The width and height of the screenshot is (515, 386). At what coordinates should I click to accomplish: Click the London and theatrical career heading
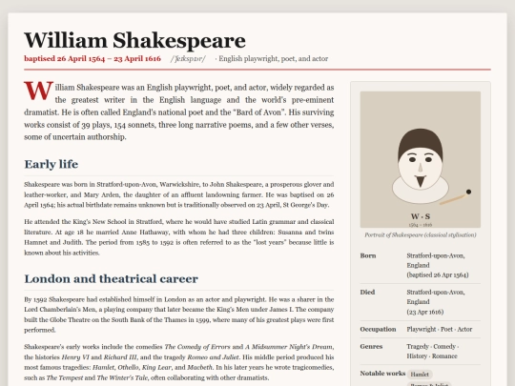[x=111, y=278]
